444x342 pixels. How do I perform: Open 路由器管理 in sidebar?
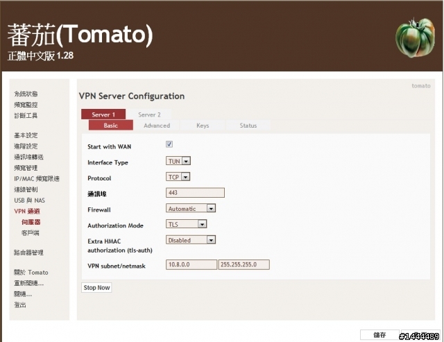(28, 253)
